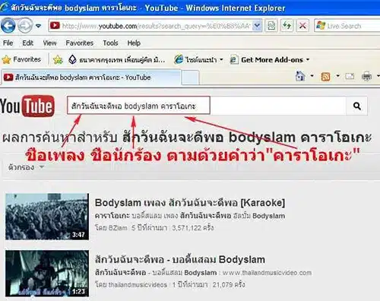Click the browser Forward arrow button
This screenshot has height=301, width=380.
[x=25, y=26]
